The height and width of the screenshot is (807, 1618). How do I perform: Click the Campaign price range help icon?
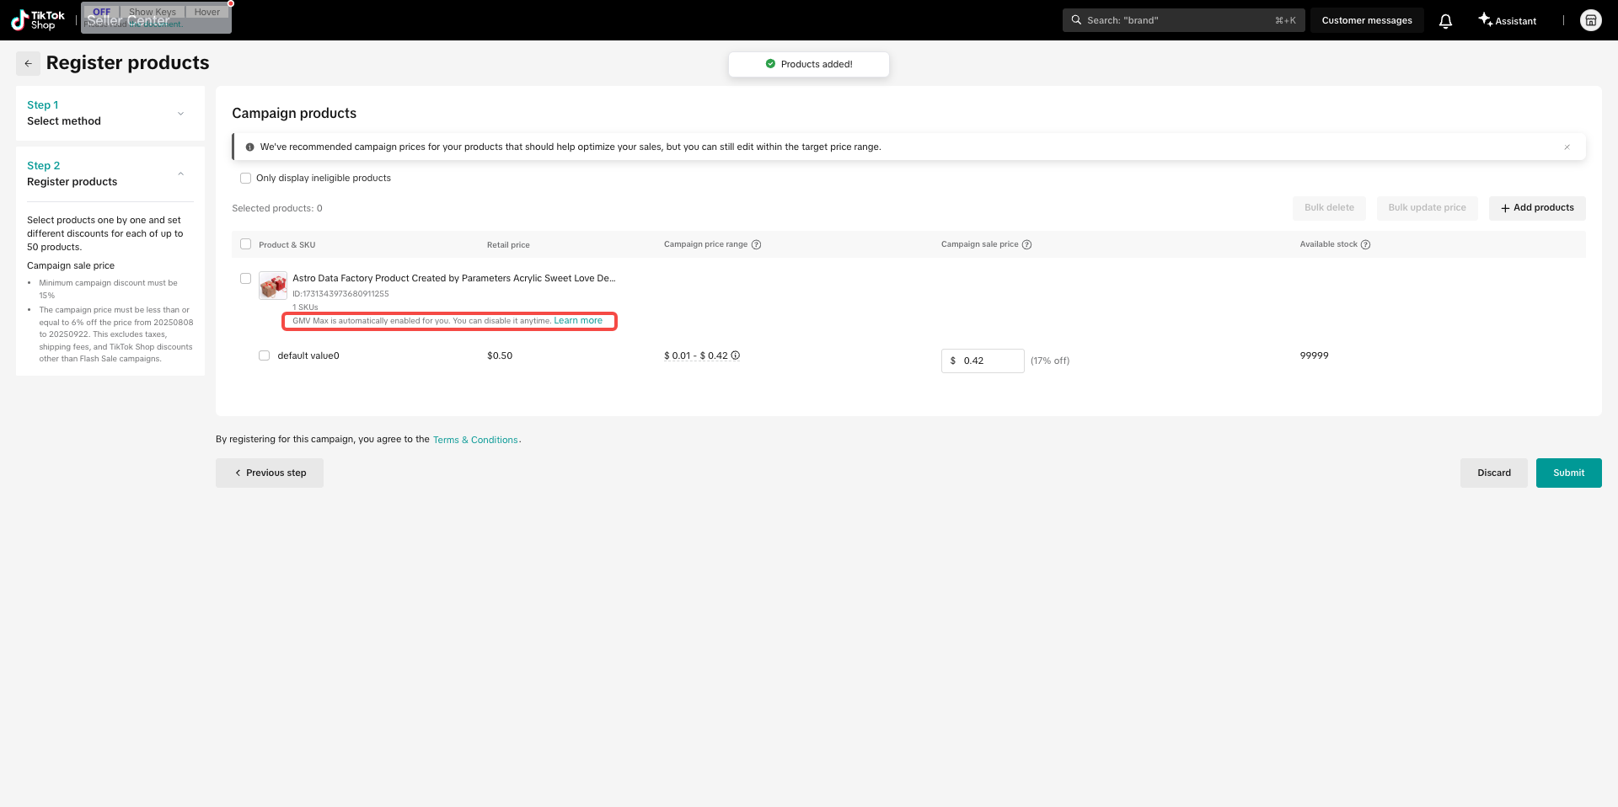(x=756, y=245)
